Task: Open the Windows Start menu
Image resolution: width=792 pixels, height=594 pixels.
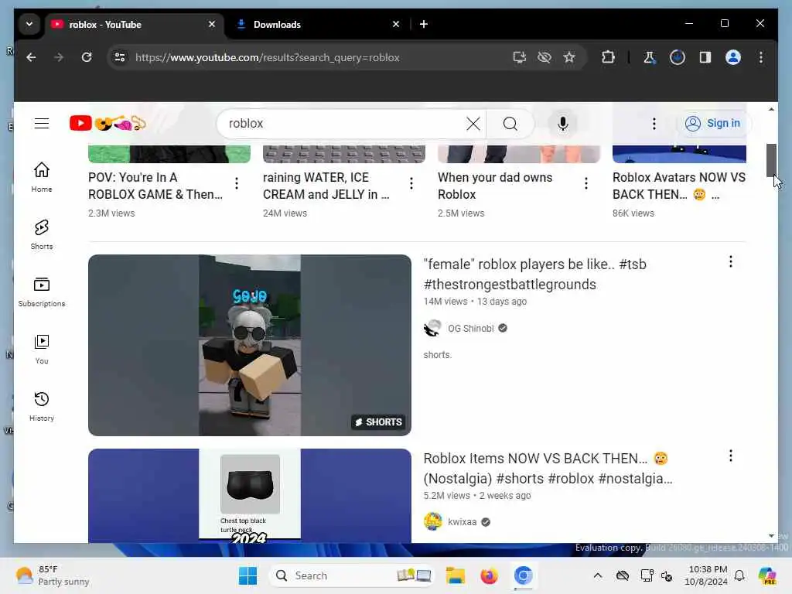Action: (247, 575)
